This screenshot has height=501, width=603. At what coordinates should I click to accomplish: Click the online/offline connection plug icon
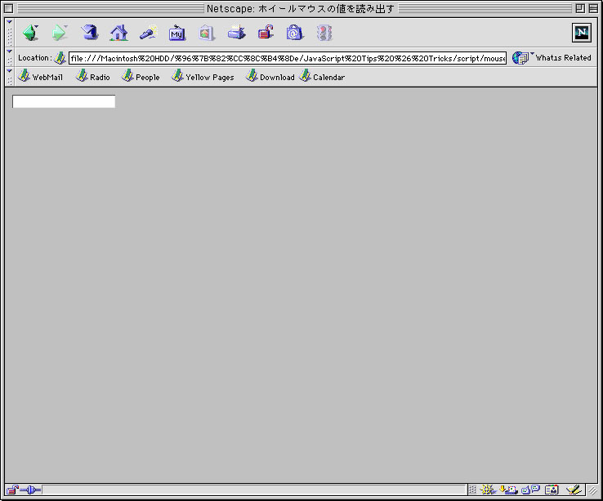tap(30, 490)
